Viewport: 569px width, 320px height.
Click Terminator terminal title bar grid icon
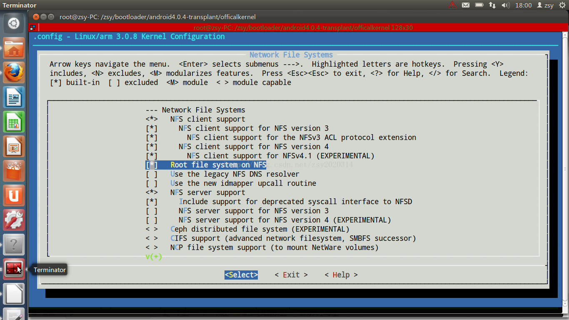tap(32, 27)
